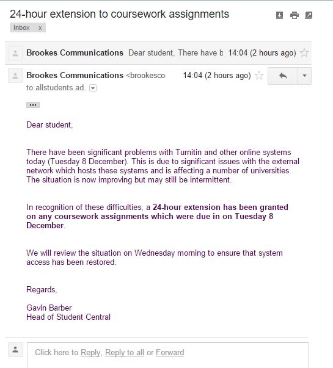Click the reply arrow button
The width and height of the screenshot is (333, 368).
[x=283, y=76]
